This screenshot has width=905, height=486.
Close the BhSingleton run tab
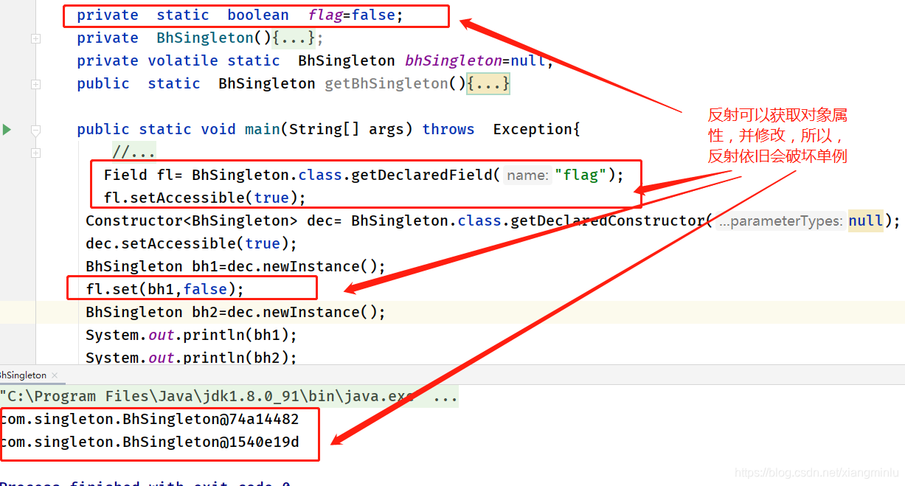coord(55,375)
